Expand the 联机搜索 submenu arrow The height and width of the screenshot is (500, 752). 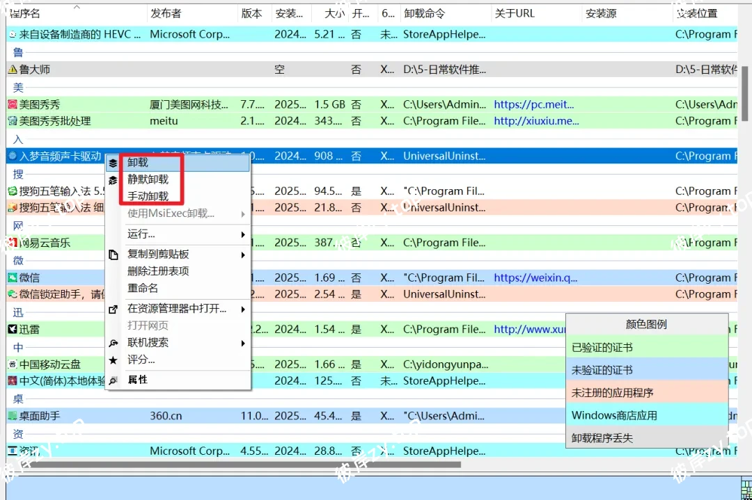click(x=244, y=343)
